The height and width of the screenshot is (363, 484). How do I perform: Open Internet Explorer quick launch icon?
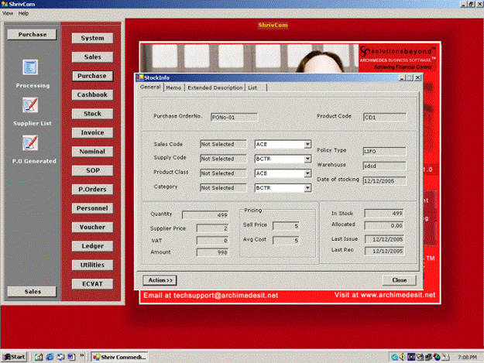click(50, 357)
